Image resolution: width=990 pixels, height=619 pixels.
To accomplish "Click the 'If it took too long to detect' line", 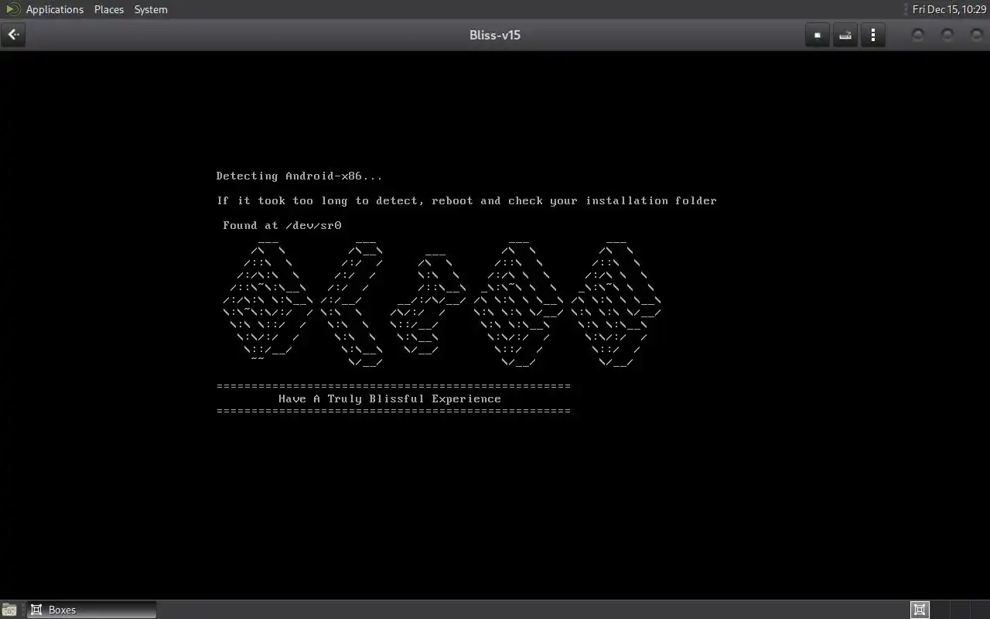I will pos(466,200).
